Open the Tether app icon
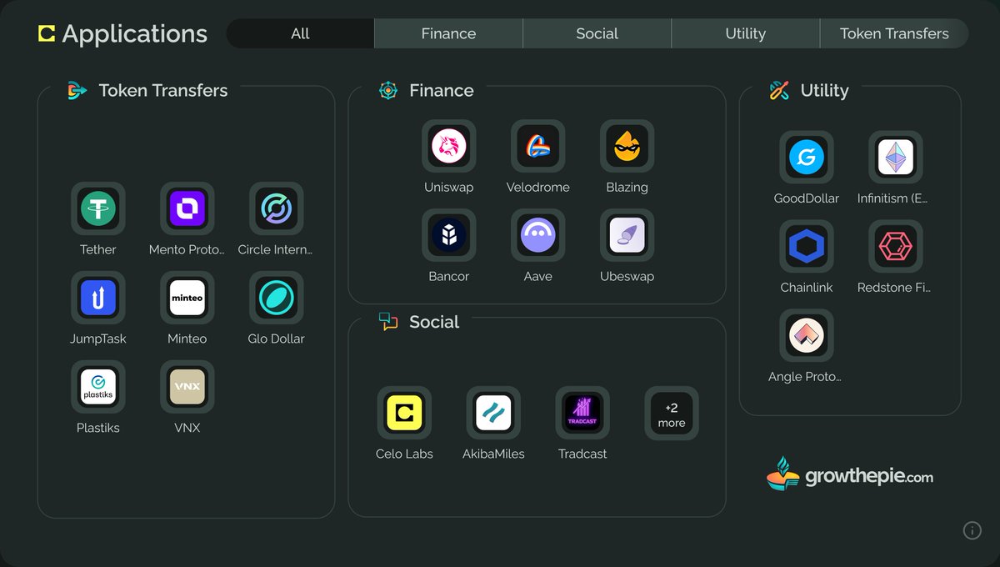 pyautogui.click(x=98, y=208)
